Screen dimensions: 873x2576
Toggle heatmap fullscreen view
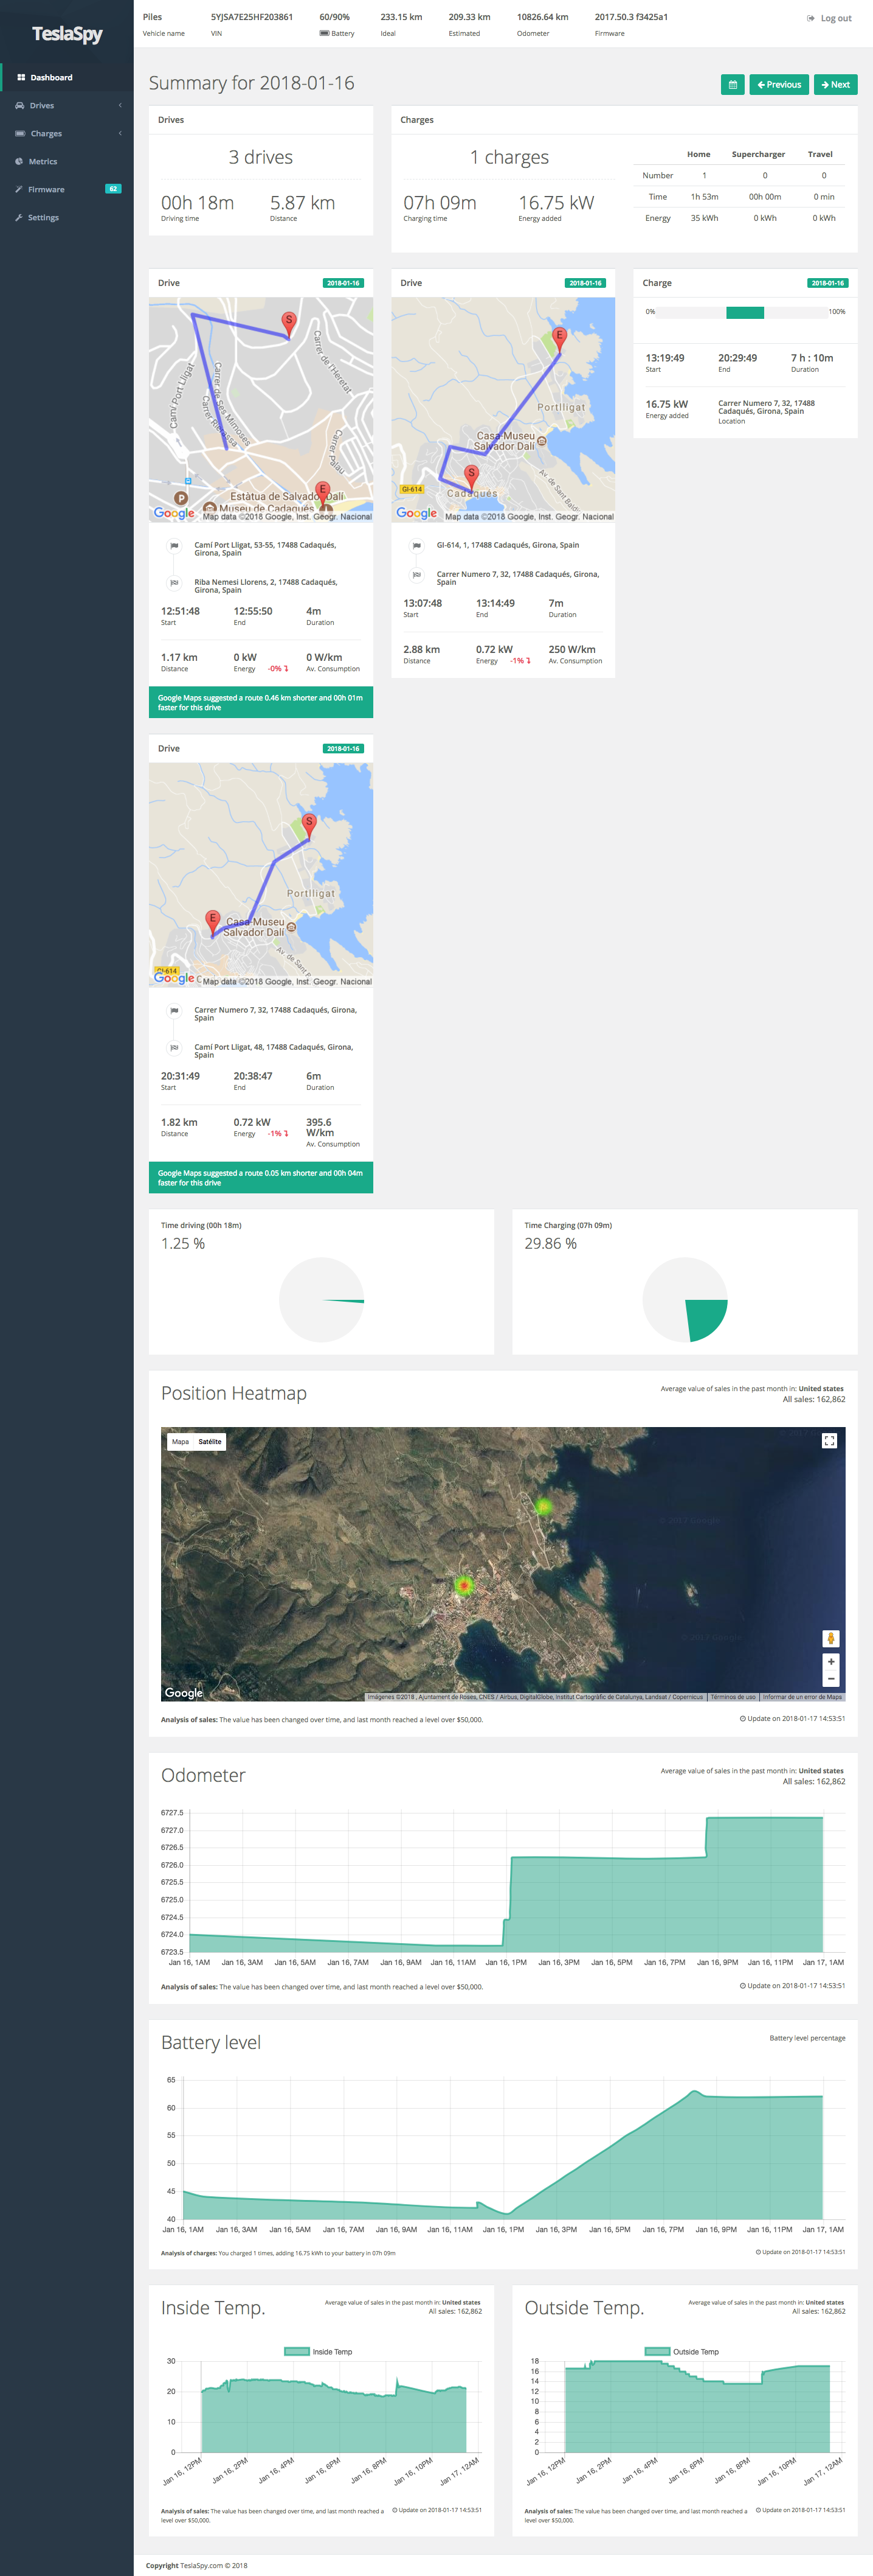[828, 1440]
